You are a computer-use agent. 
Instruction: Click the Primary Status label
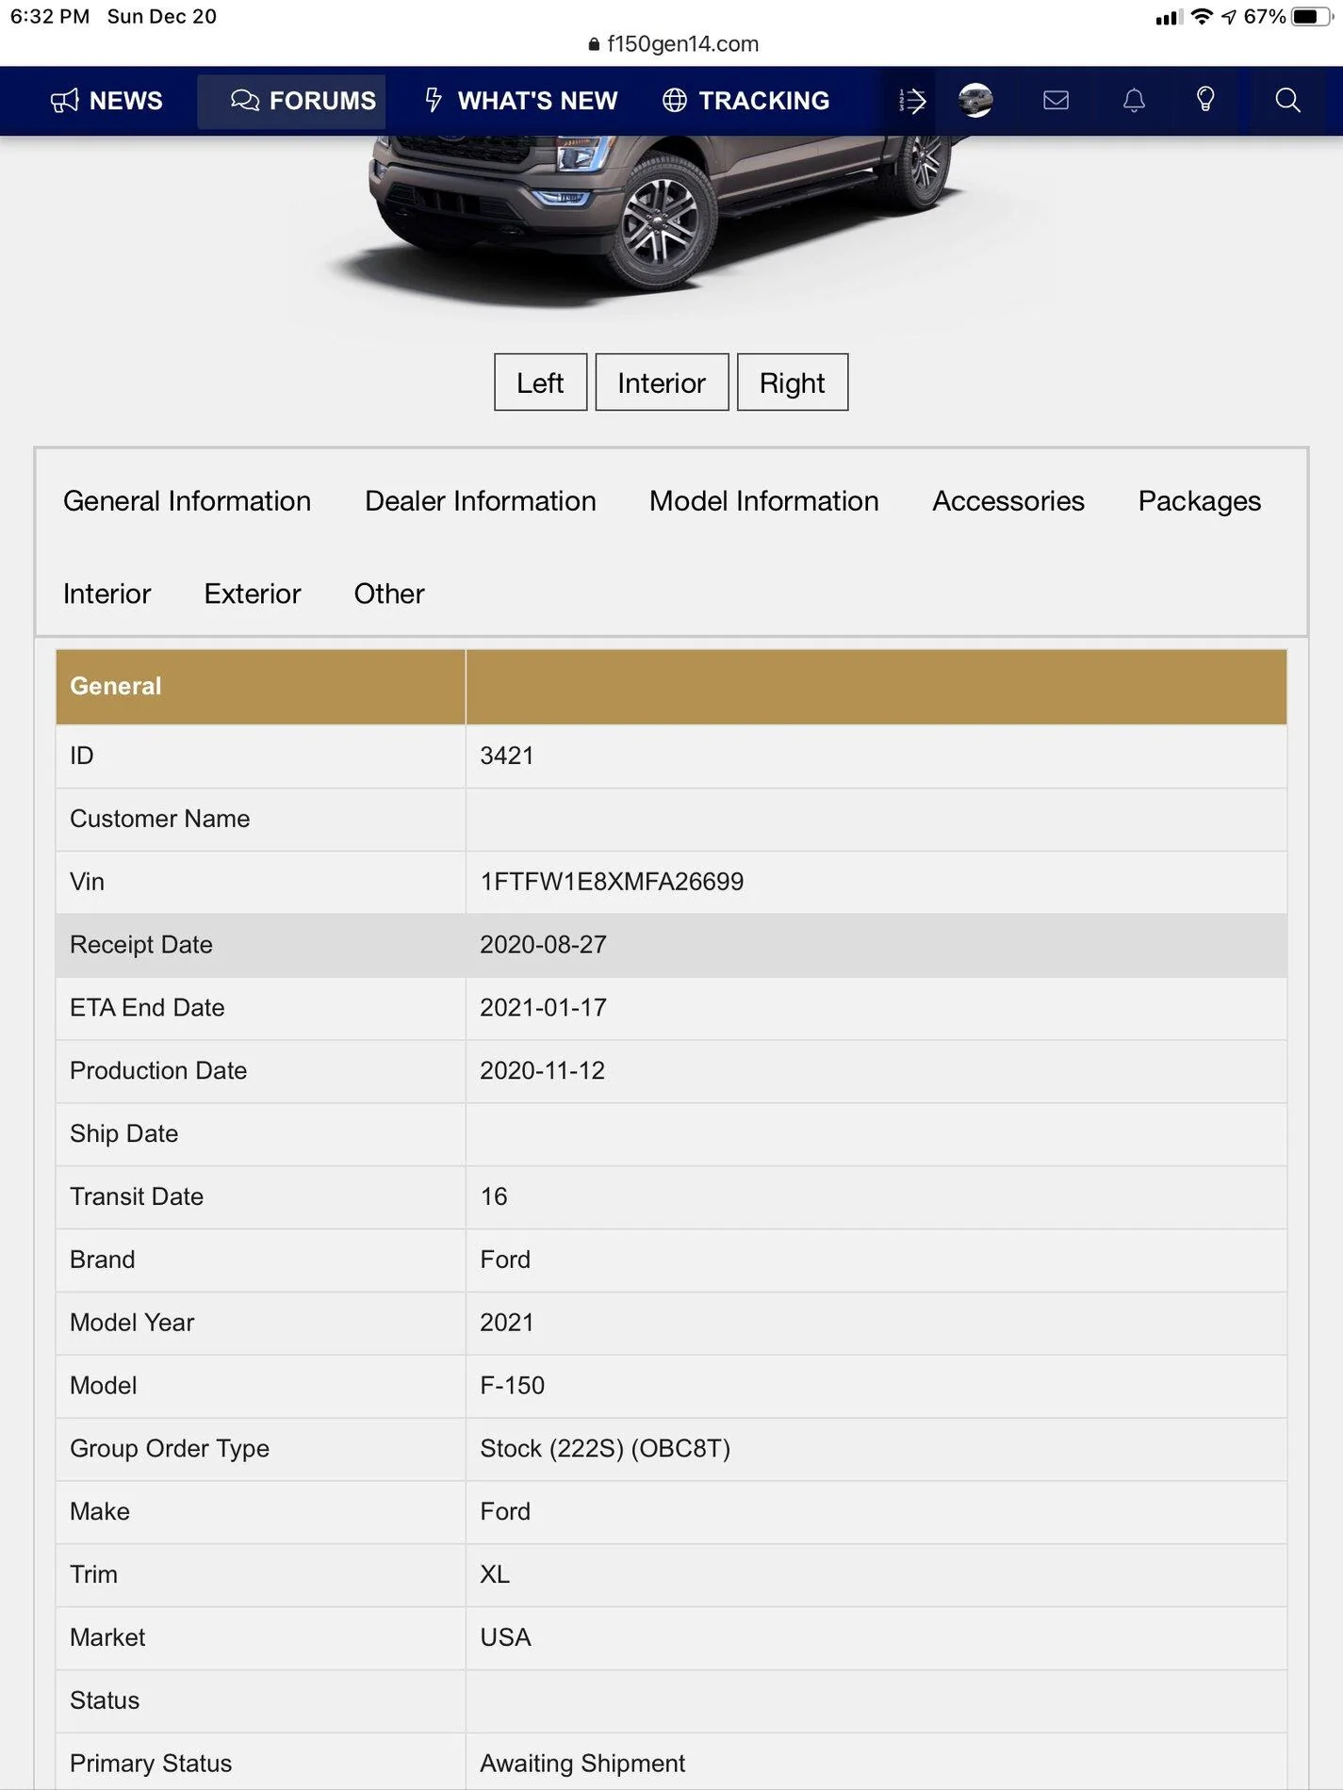[x=151, y=1764]
